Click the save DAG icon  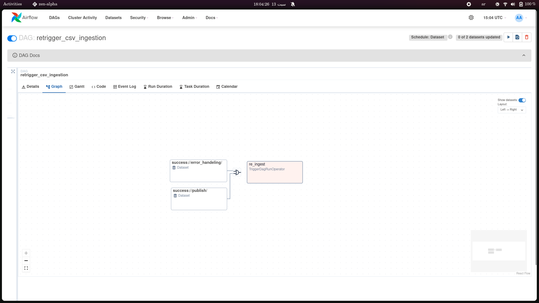[518, 37]
